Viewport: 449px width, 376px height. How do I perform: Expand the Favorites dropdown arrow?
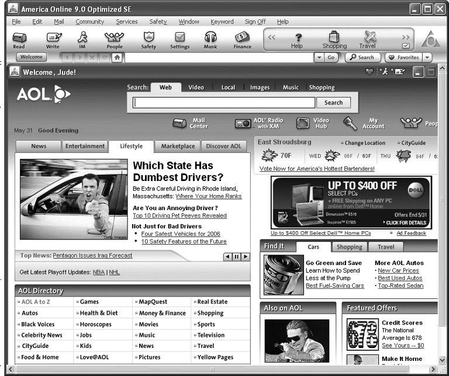[x=427, y=57]
